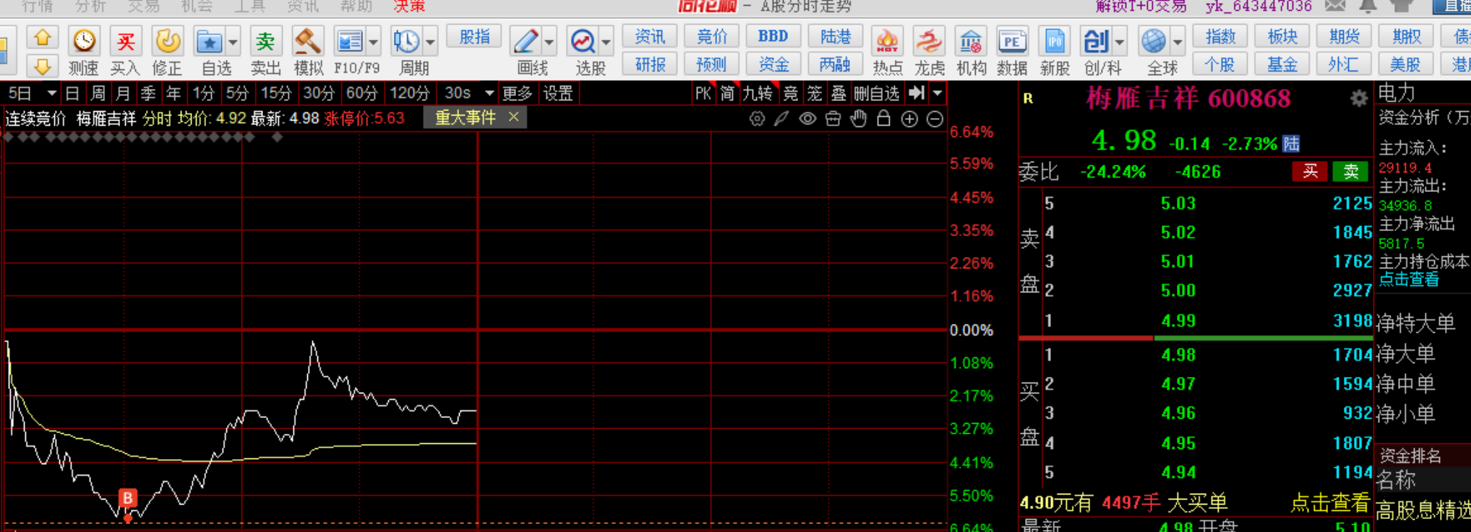Click the 删自选 remove favorite button
This screenshot has height=532, width=1471.
[x=877, y=93]
